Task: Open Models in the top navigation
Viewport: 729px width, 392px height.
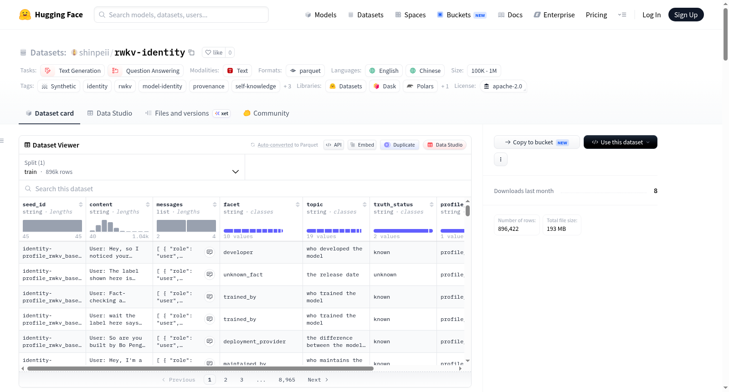Action: click(321, 15)
